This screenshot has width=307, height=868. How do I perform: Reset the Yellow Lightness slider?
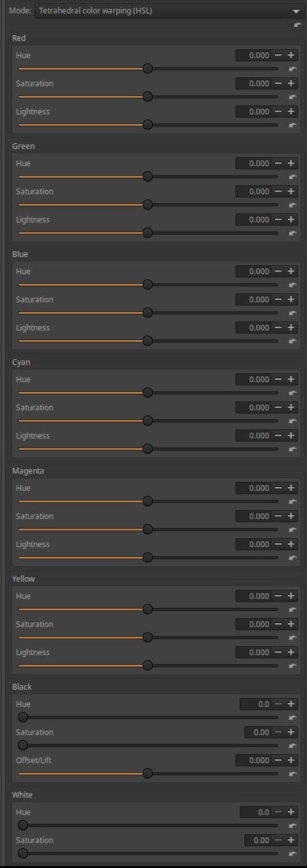[293, 666]
